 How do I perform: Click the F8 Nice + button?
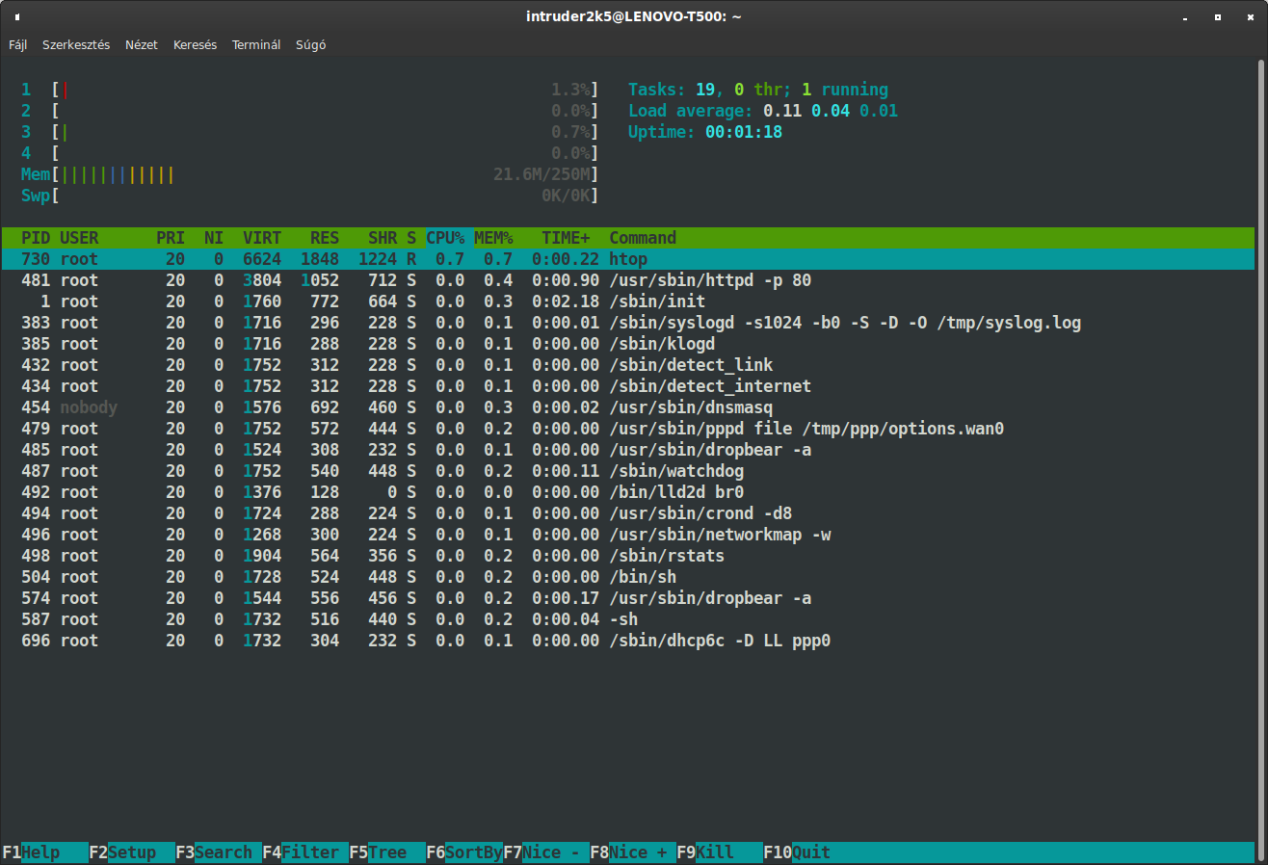point(633,852)
